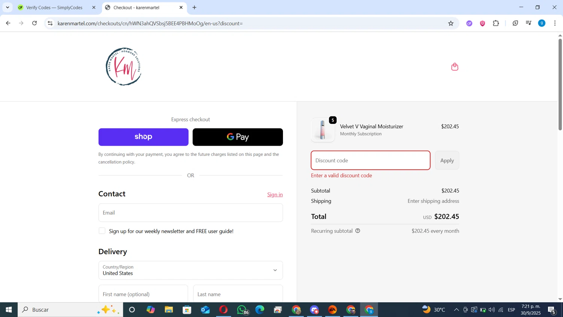Bookmark this page with star icon
The width and height of the screenshot is (563, 317).
pyautogui.click(x=451, y=23)
